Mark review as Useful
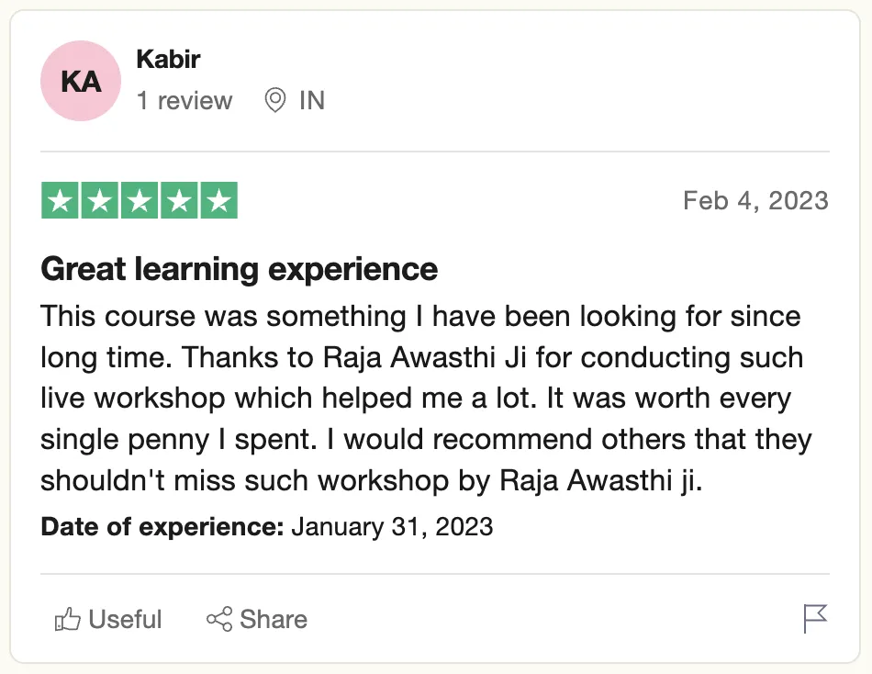Viewport: 872px width, 674px height. pos(108,619)
